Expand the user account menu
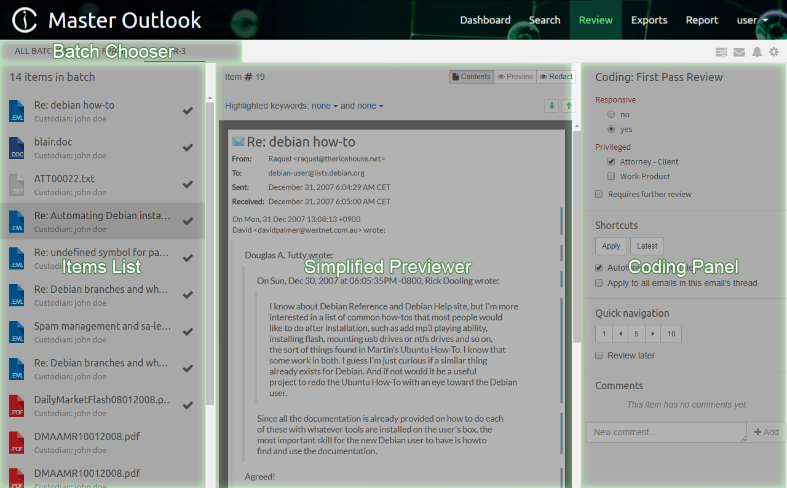Image resolution: width=787 pixels, height=488 pixels. tap(752, 20)
